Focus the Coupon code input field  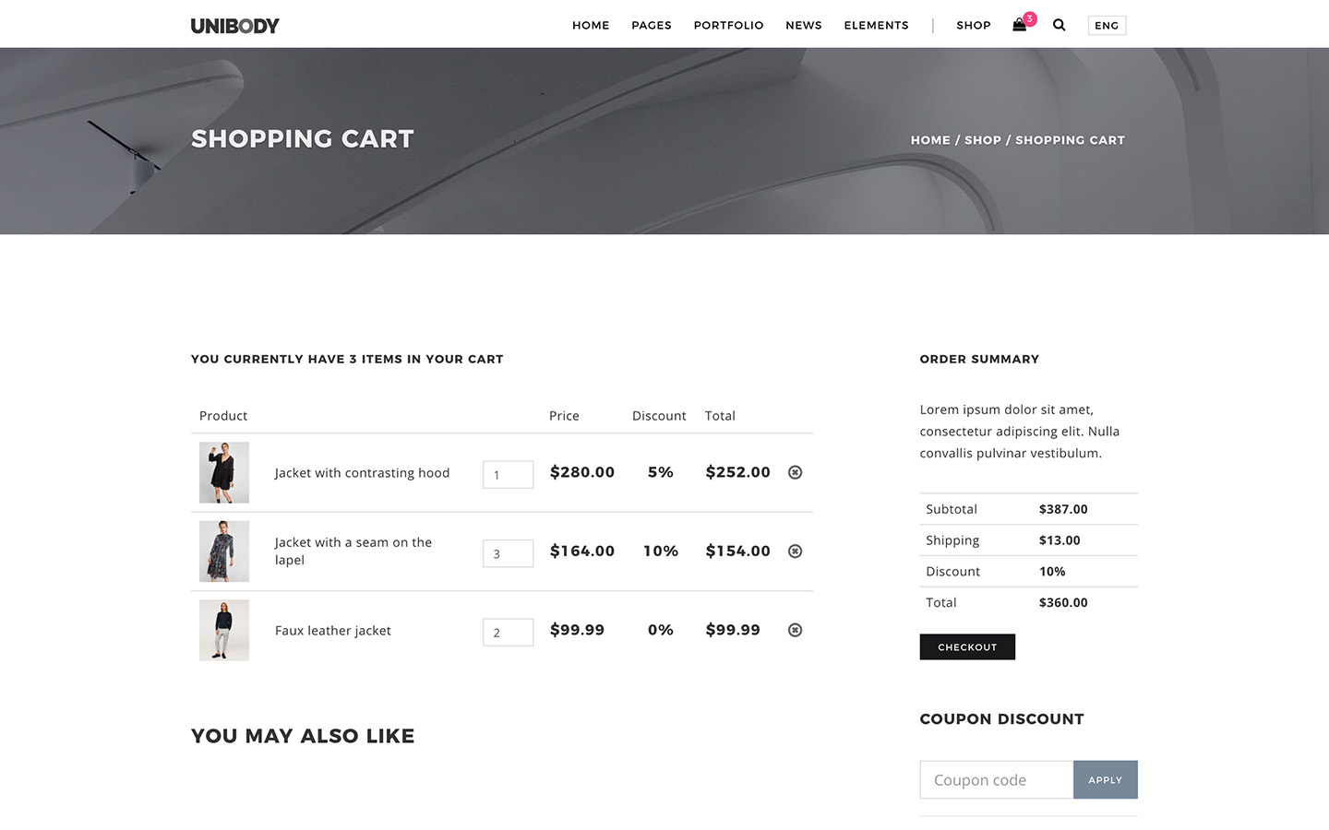pyautogui.click(x=996, y=779)
